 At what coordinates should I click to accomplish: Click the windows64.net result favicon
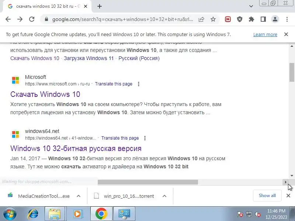click(15, 134)
